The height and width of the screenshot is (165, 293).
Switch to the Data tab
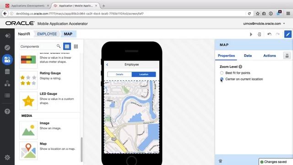click(248, 55)
